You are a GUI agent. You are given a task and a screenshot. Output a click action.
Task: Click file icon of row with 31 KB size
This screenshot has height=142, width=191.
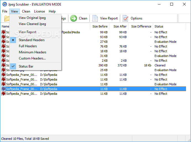point(4,56)
